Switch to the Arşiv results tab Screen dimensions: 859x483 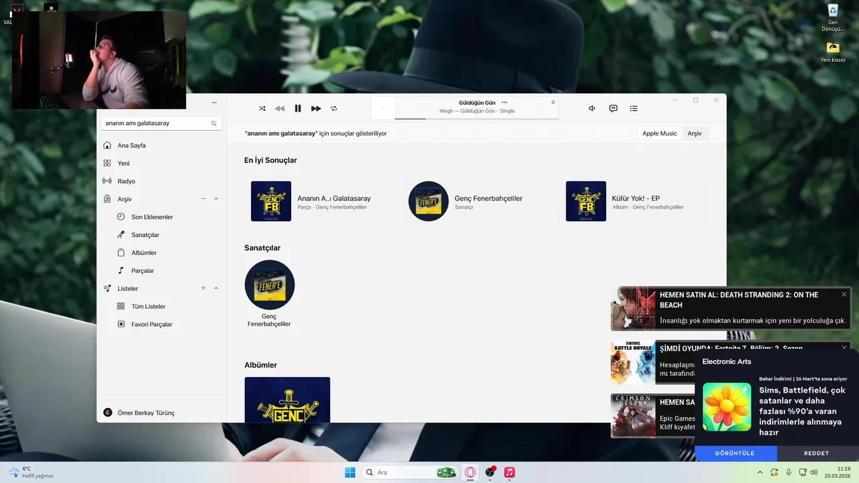[x=695, y=133]
